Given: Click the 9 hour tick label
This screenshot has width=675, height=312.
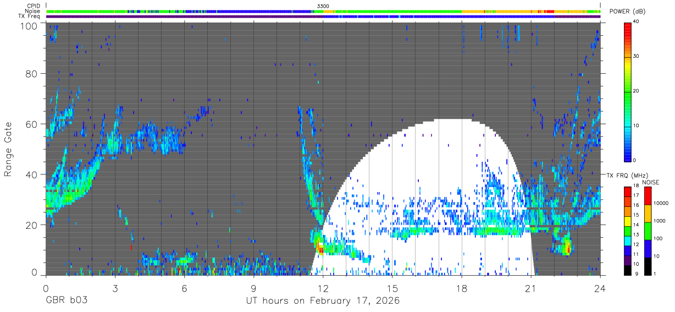Looking at the screenshot, I should 253,288.
